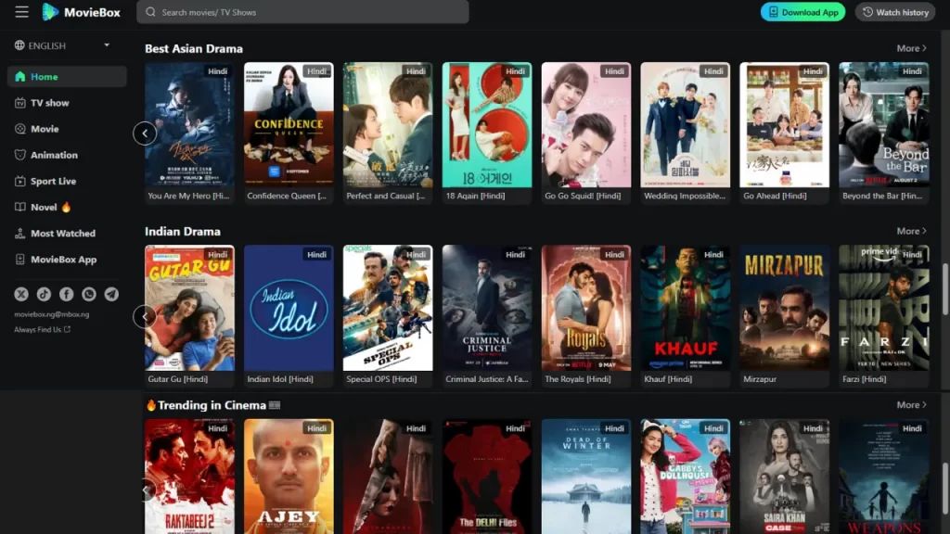Open Go Ahead poster

tap(785, 125)
